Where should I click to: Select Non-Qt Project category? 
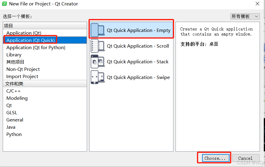pyautogui.click(x=45, y=69)
